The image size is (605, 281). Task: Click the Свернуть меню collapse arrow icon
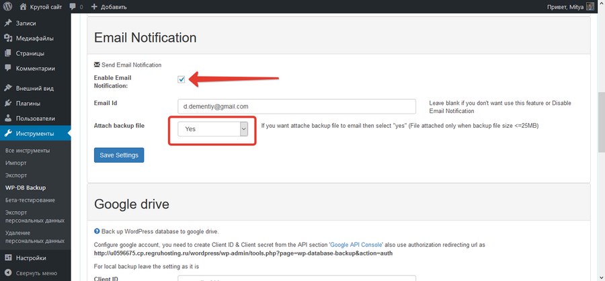click(x=8, y=273)
